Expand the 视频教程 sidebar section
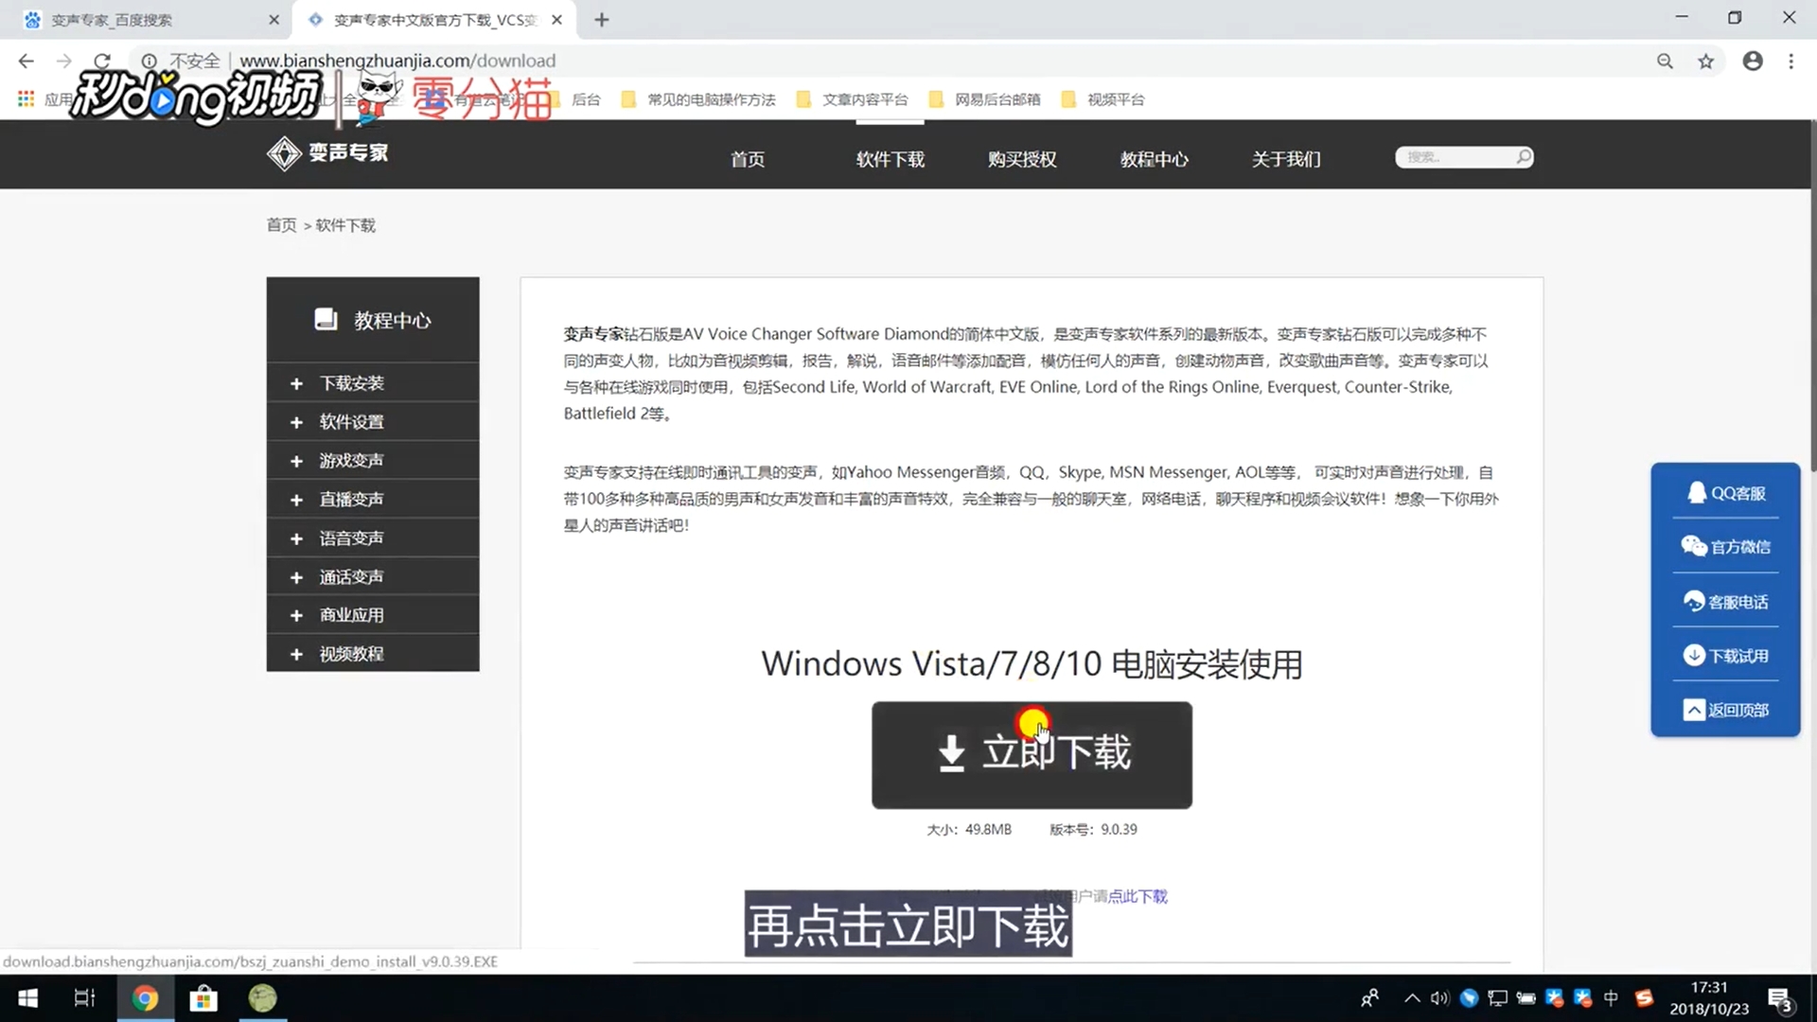1817x1022 pixels. coord(373,654)
